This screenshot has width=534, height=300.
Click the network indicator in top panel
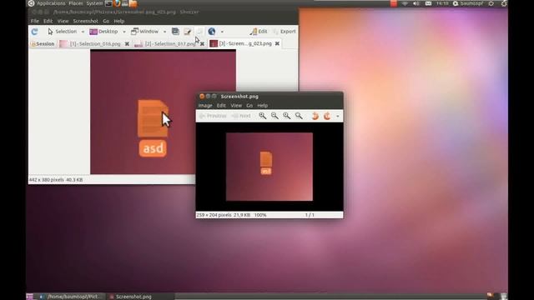(x=405, y=3)
